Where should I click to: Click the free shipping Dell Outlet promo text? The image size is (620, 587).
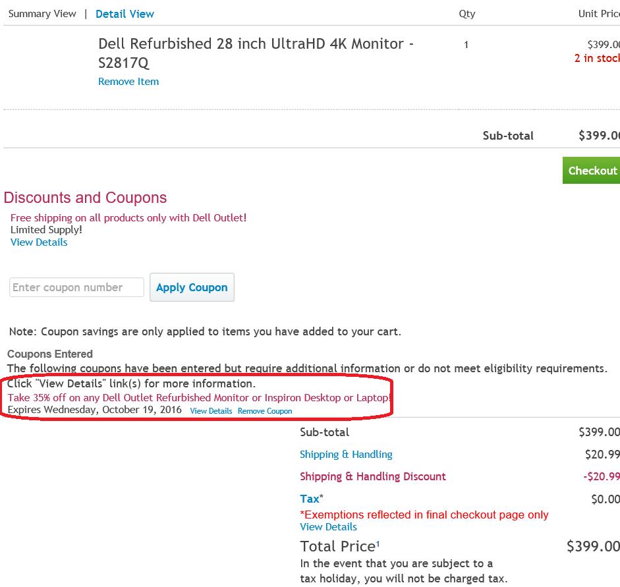pos(128,218)
